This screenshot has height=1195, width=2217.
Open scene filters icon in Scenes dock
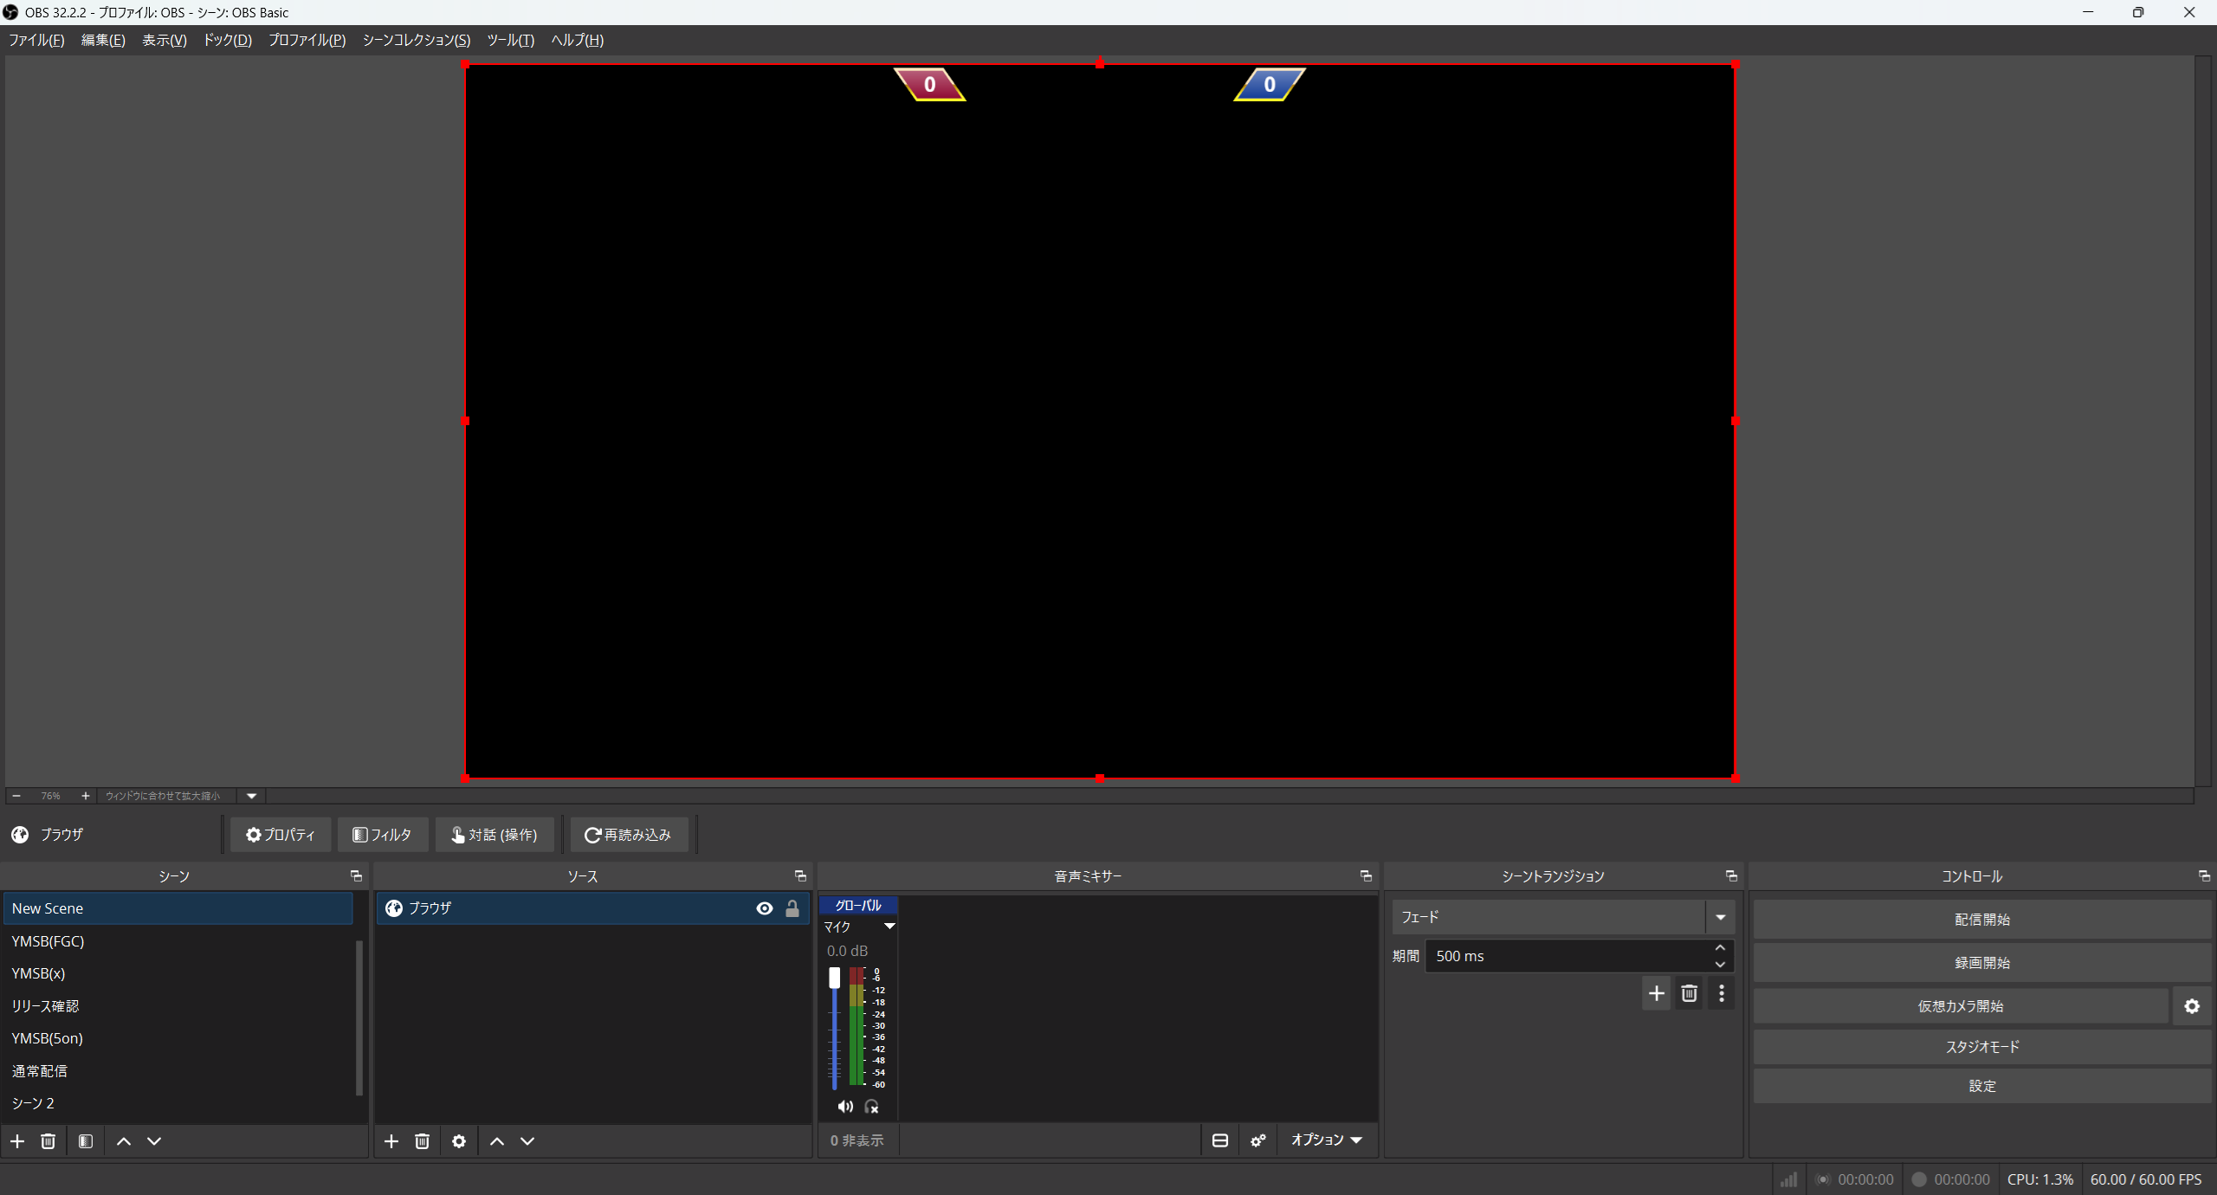[86, 1141]
